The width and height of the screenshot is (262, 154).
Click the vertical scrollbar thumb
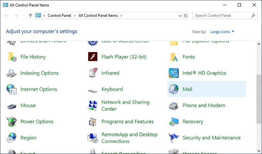pyautogui.click(x=259, y=99)
